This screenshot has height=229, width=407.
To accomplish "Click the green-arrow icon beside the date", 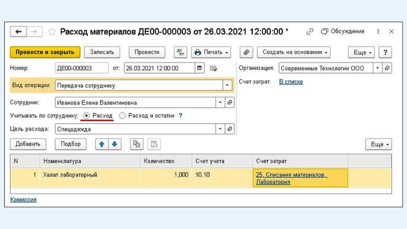I will [213, 68].
